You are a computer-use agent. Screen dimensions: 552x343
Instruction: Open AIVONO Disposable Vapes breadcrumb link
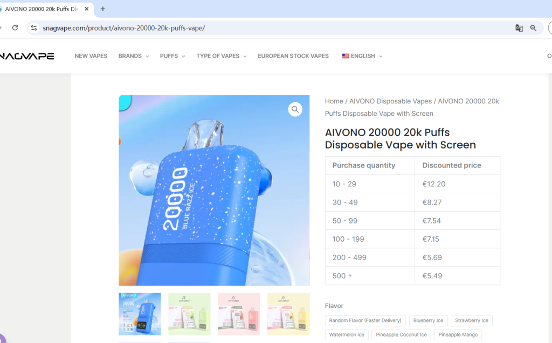coord(390,101)
